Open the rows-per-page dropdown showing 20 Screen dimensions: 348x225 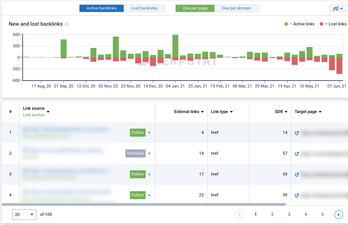(24, 214)
